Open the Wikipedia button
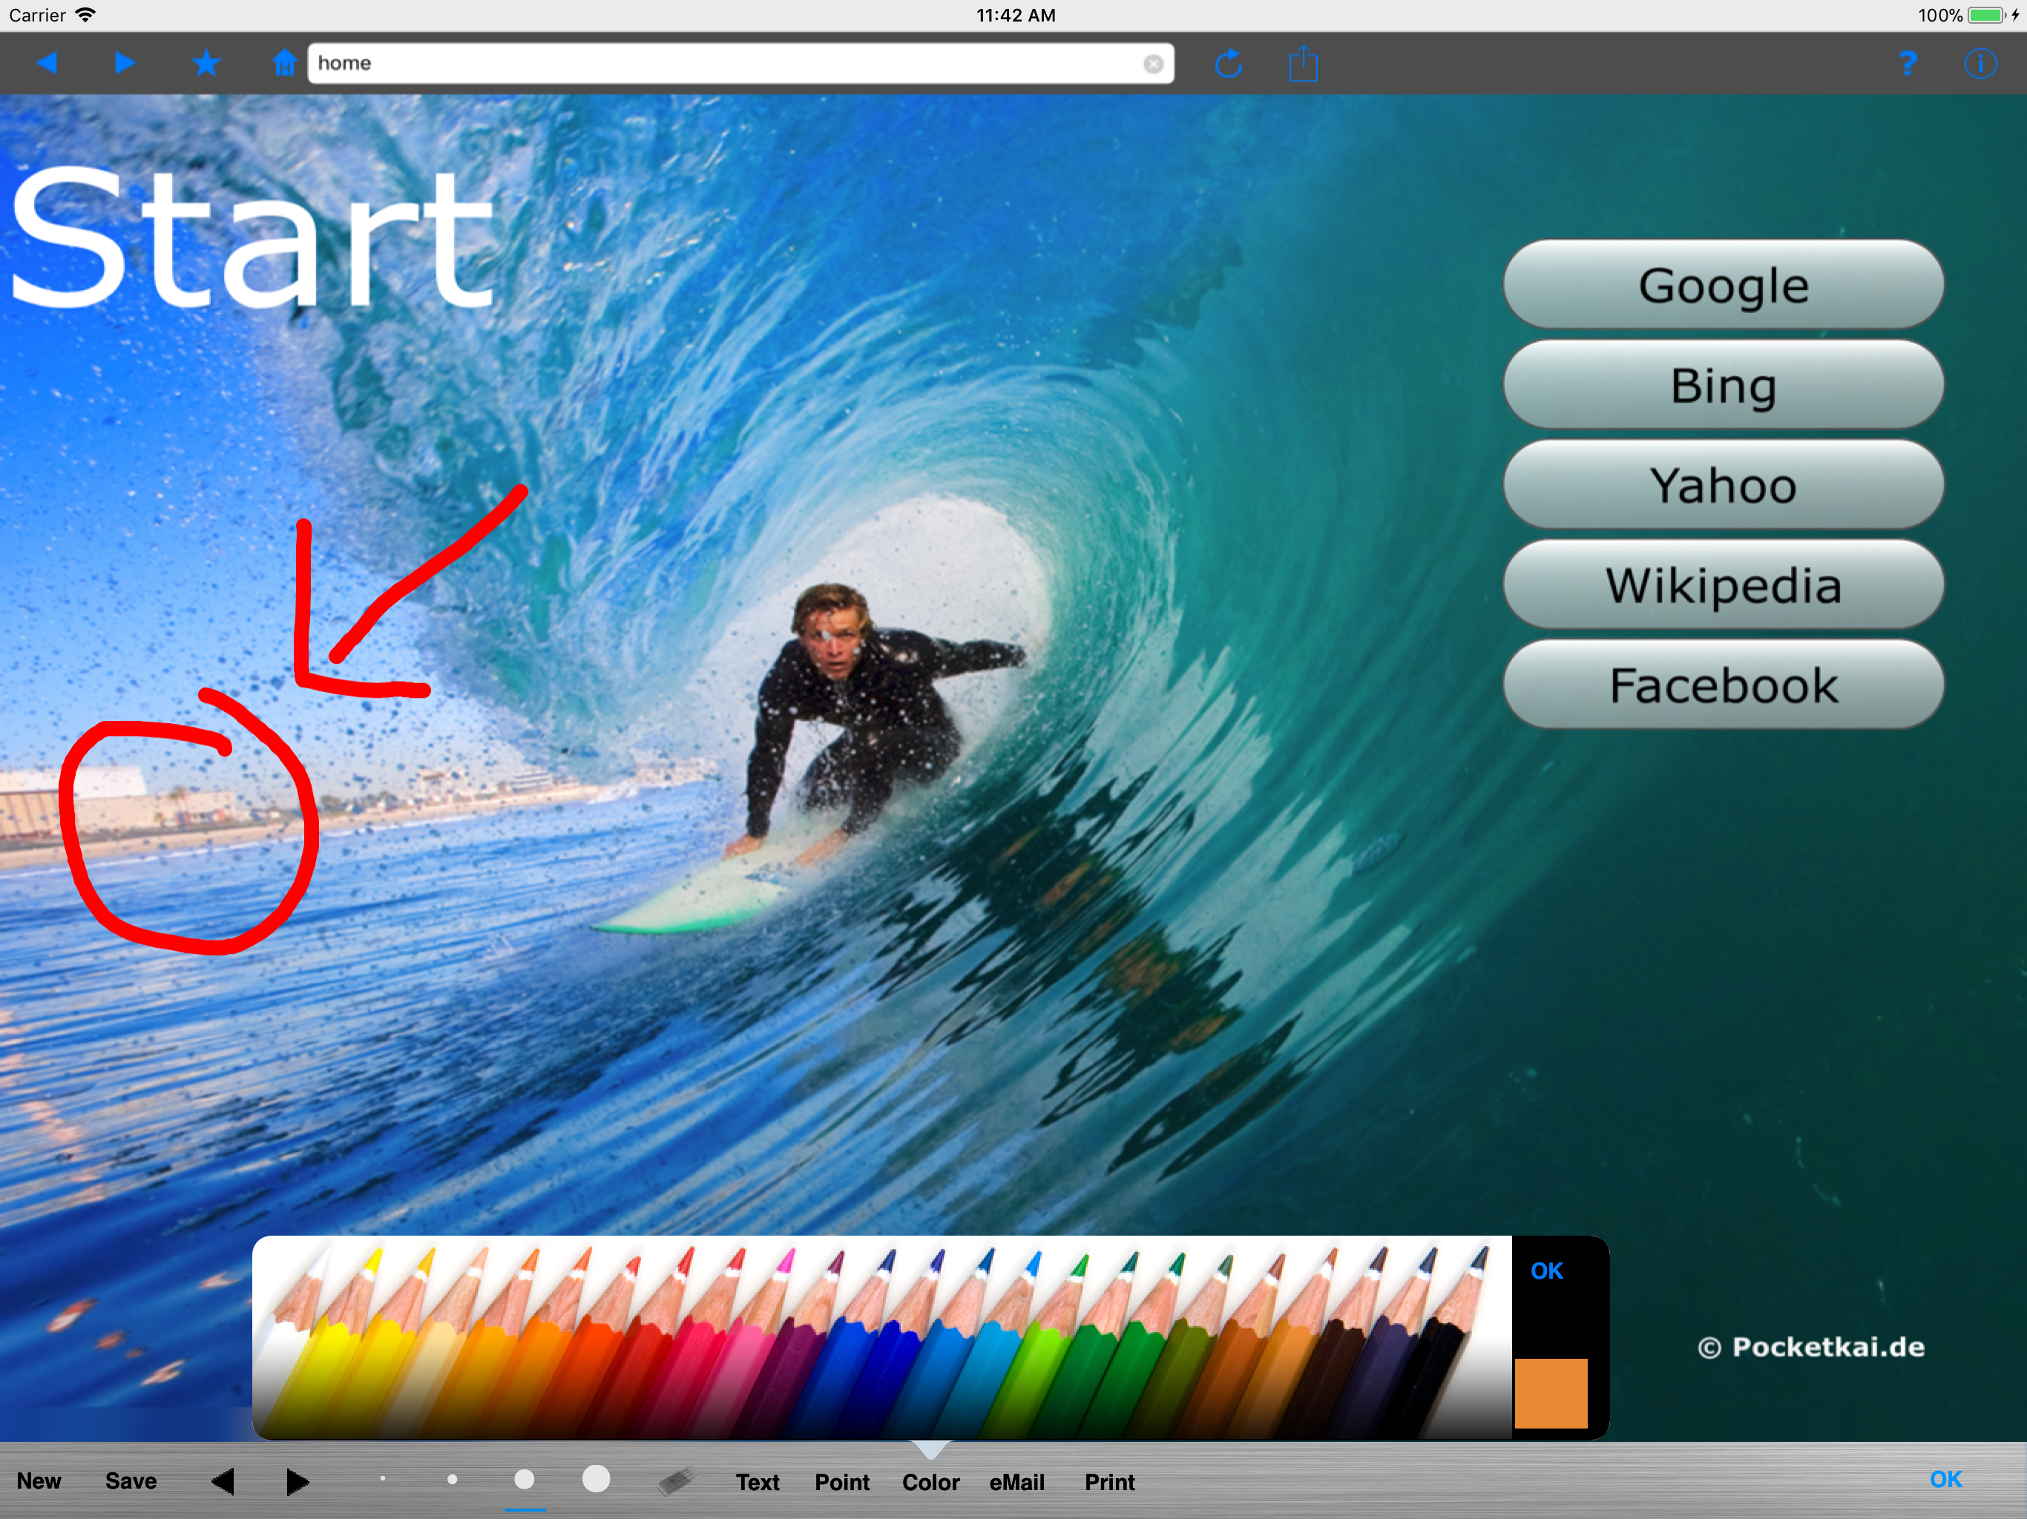This screenshot has height=1519, width=2027. pyautogui.click(x=1723, y=584)
